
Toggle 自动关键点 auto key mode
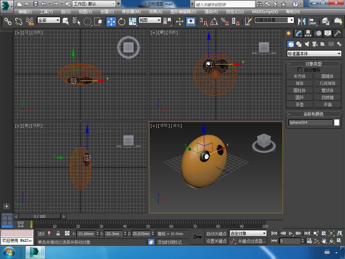point(216,233)
